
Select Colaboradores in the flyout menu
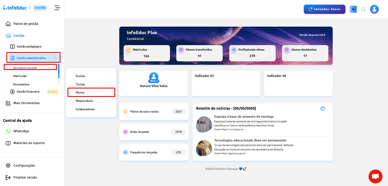[85, 109]
